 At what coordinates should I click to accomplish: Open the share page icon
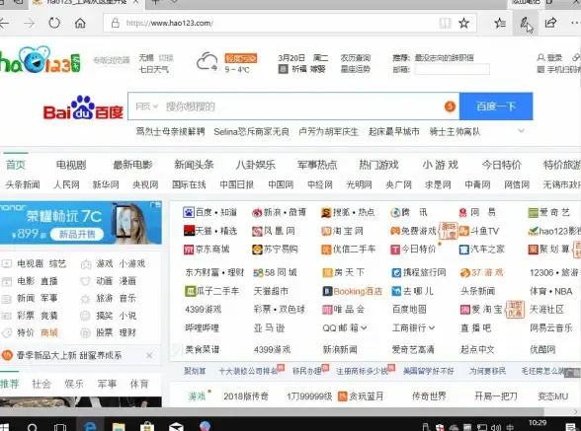click(x=550, y=23)
